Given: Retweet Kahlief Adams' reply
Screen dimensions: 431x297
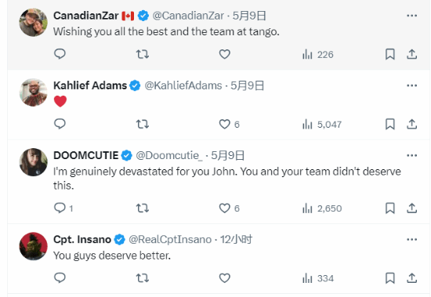Looking at the screenshot, I should [143, 125].
